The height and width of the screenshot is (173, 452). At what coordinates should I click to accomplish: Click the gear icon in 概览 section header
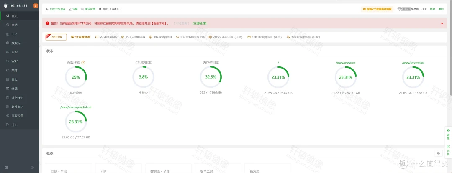point(439,153)
